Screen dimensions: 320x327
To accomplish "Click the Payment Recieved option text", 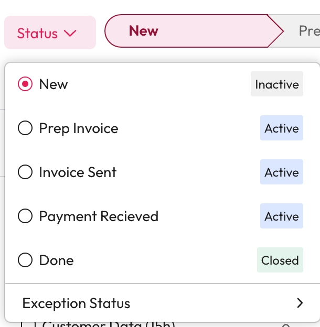I will tap(99, 216).
